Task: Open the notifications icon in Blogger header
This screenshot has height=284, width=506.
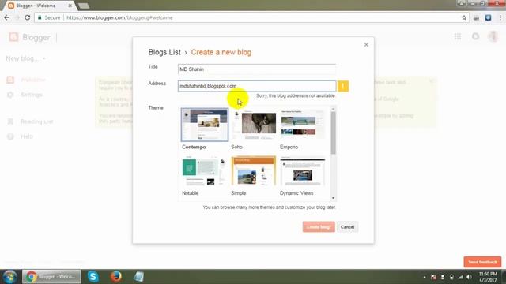Action: 475,37
